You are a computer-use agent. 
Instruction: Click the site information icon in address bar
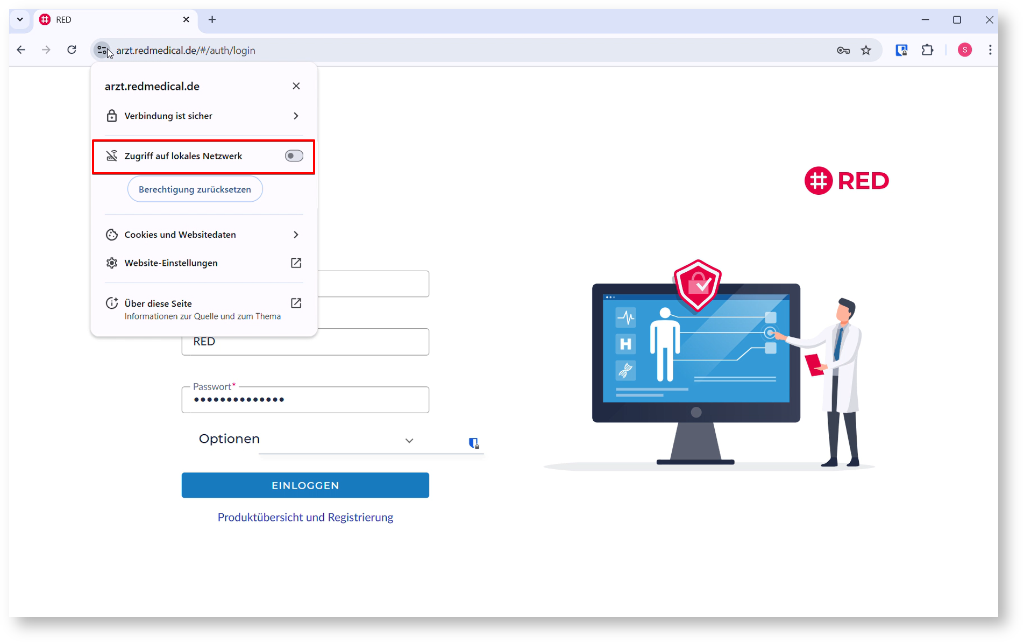coord(102,50)
